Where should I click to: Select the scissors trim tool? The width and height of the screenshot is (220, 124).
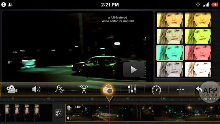pyautogui.click(x=84, y=89)
